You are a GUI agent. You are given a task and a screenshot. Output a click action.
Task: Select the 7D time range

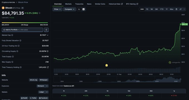147,9
